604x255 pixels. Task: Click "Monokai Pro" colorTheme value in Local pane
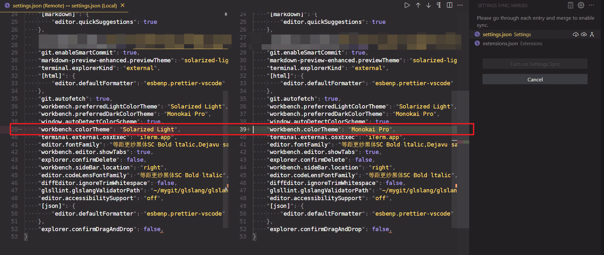(x=370, y=129)
